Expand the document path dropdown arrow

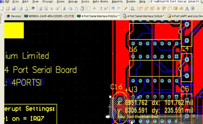click(198, 1)
